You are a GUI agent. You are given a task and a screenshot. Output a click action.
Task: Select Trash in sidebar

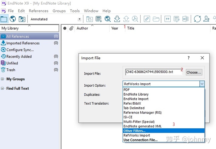coord(29,70)
